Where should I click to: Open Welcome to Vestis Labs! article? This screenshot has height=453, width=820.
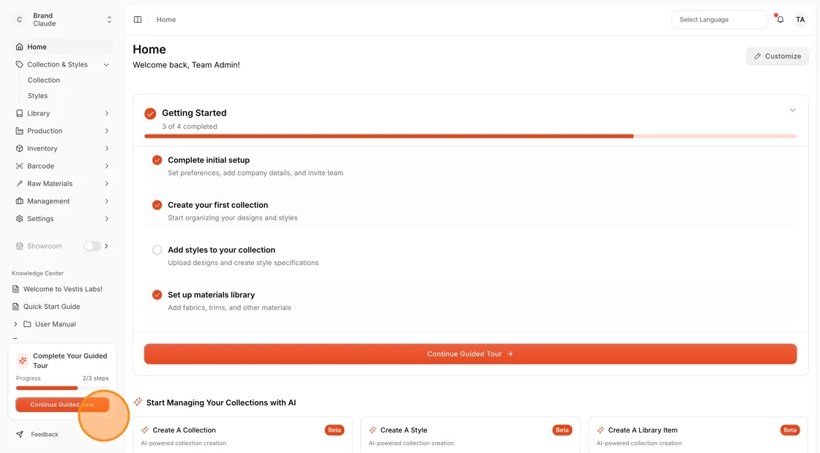point(63,289)
